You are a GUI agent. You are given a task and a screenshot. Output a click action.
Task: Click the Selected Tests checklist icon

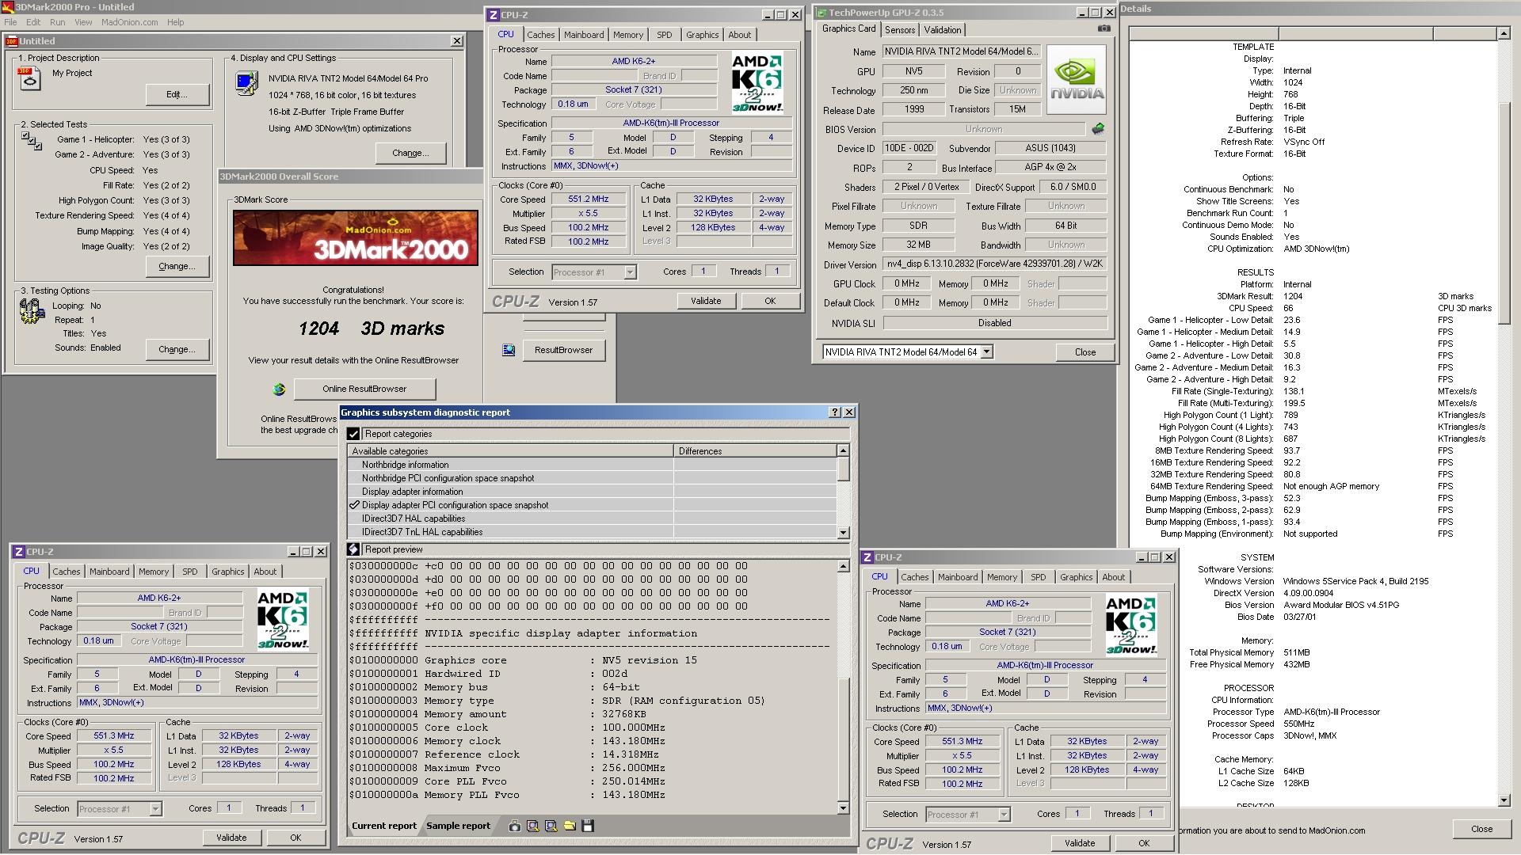[x=32, y=141]
